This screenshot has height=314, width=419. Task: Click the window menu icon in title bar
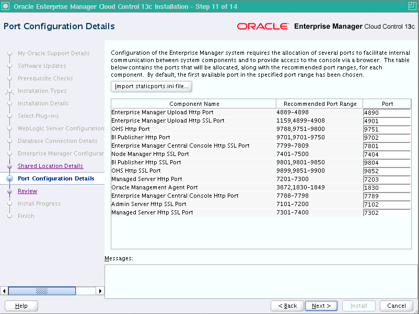[x=5, y=6]
